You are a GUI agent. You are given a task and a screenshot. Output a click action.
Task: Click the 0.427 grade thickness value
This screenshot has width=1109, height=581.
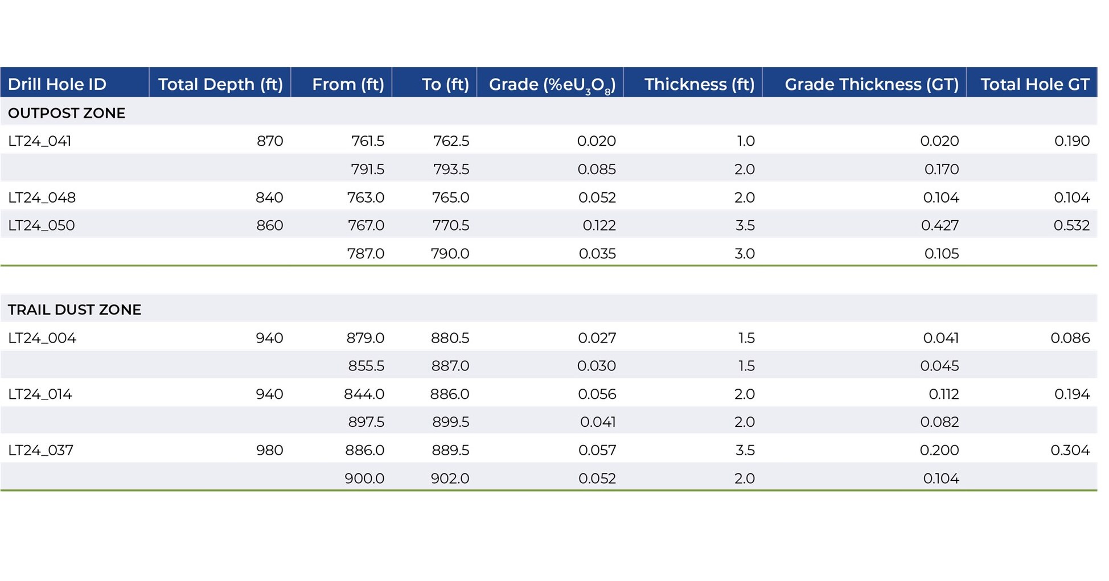(x=939, y=225)
